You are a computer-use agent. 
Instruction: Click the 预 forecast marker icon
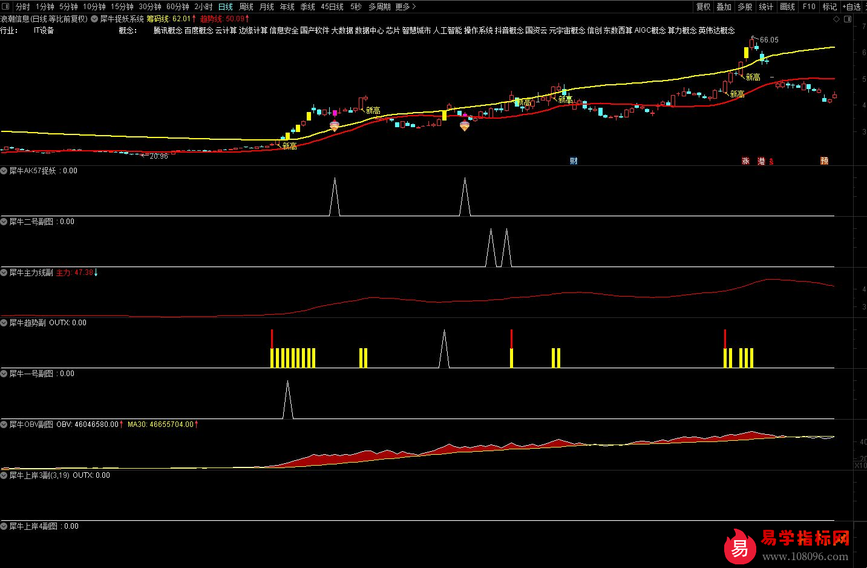click(824, 160)
